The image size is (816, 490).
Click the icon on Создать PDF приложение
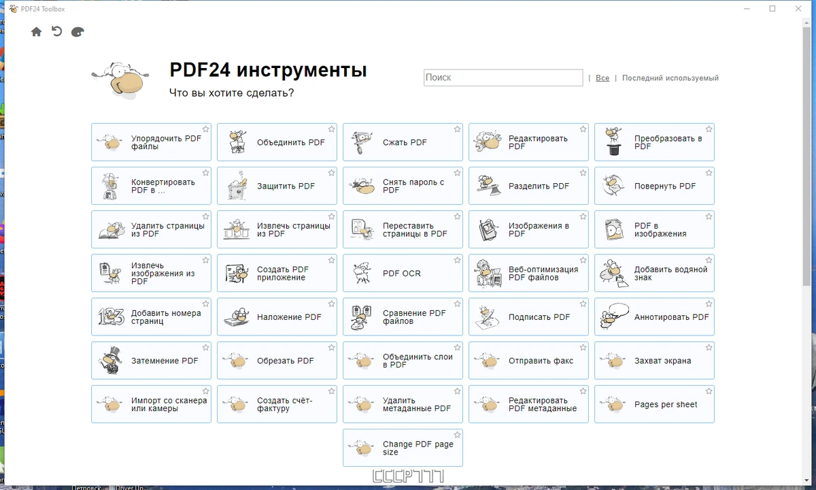pos(236,273)
